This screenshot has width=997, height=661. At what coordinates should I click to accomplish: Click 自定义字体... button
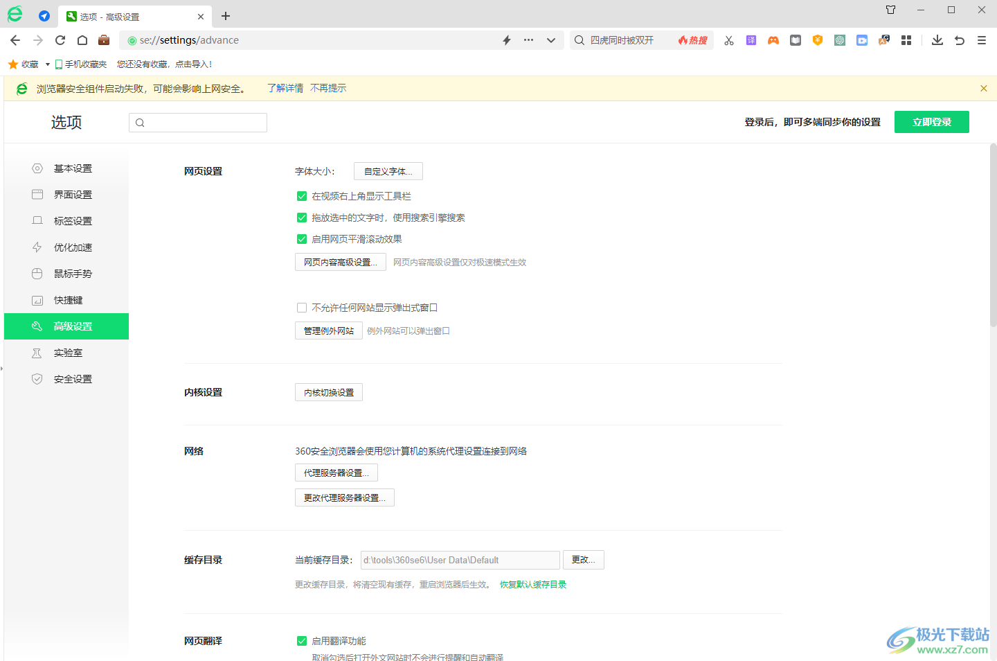[388, 171]
